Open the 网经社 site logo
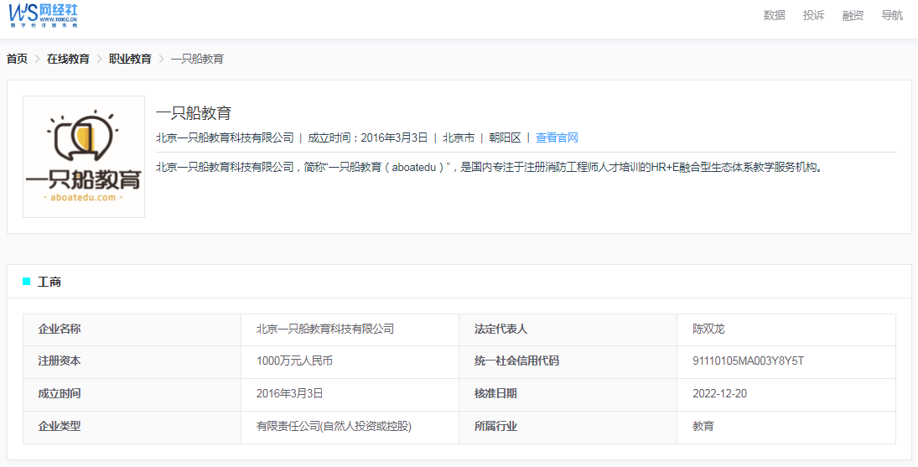The width and height of the screenshot is (918, 467). click(44, 15)
